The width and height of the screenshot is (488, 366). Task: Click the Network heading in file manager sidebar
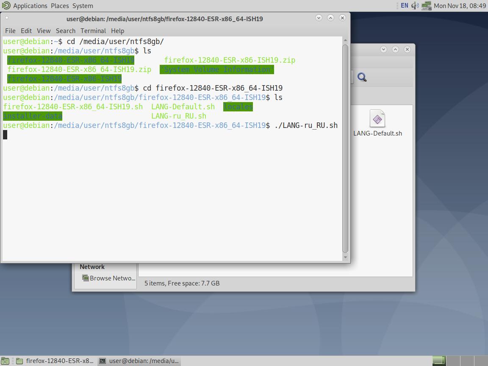[x=92, y=267]
